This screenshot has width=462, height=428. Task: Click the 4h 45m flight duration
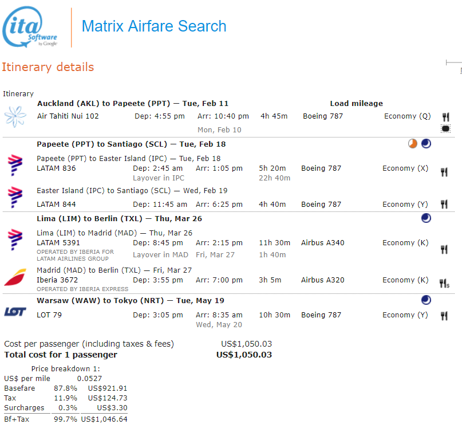[274, 116]
